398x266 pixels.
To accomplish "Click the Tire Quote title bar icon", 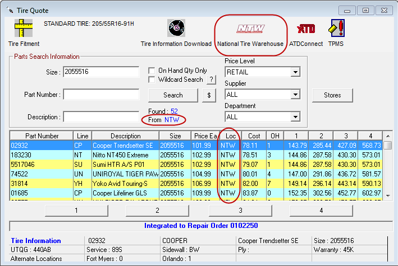I will (9, 10).
